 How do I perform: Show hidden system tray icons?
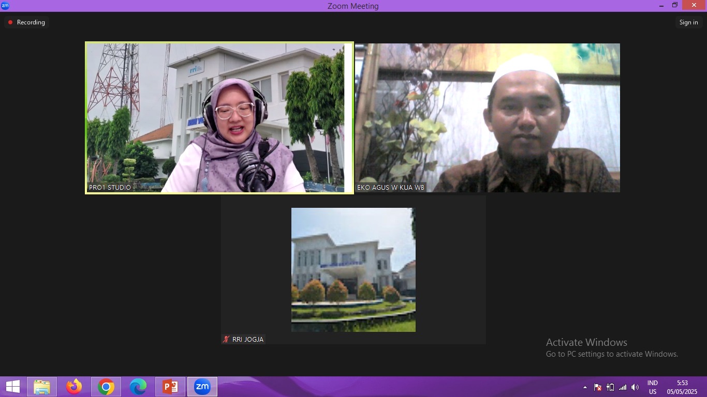click(585, 387)
